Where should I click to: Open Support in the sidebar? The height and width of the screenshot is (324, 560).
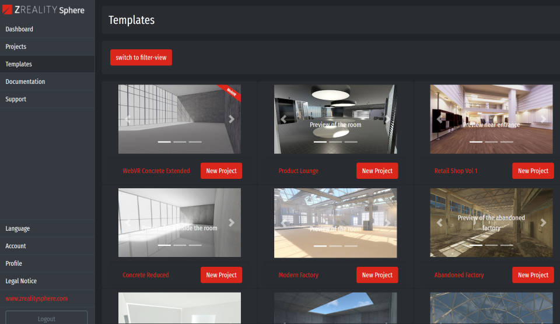pyautogui.click(x=47, y=99)
